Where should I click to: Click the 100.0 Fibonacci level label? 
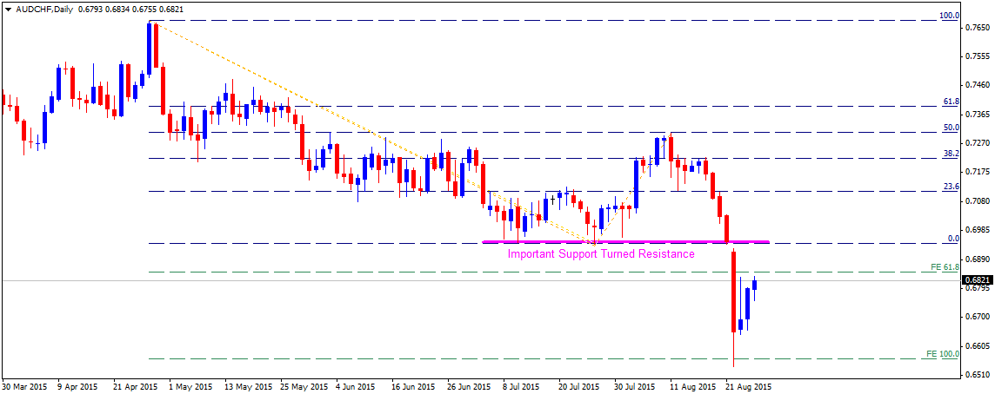949,16
